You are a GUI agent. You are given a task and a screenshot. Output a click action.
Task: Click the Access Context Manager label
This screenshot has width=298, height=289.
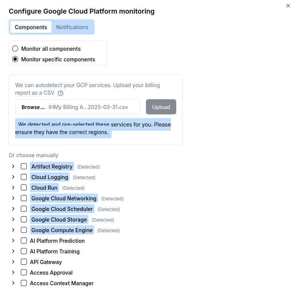[x=62, y=283]
